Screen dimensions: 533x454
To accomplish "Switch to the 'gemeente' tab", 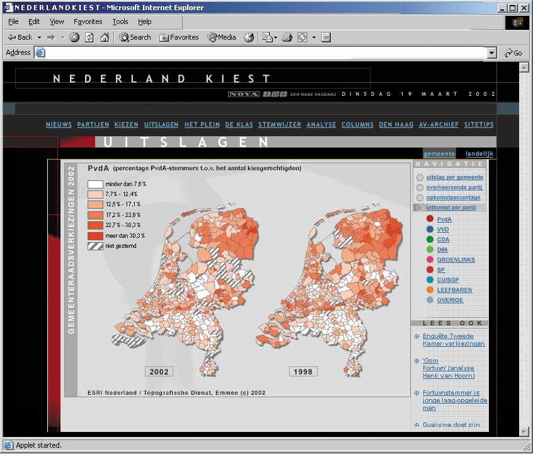I will pos(439,153).
